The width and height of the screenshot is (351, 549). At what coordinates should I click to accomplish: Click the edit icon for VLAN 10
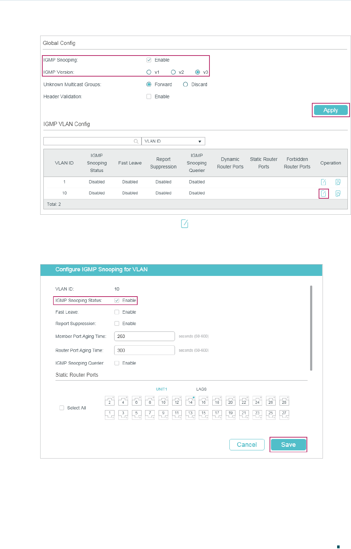[324, 193]
